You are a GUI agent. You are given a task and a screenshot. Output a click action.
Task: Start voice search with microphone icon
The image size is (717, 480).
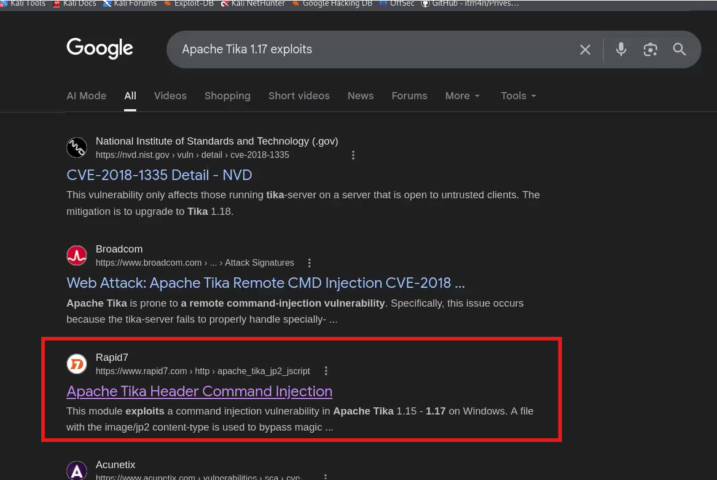tap(621, 49)
